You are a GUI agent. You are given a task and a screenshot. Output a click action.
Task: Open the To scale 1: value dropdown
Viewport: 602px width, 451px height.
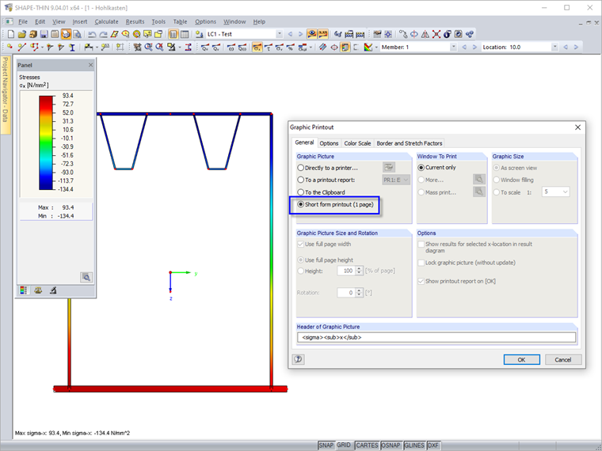556,191
